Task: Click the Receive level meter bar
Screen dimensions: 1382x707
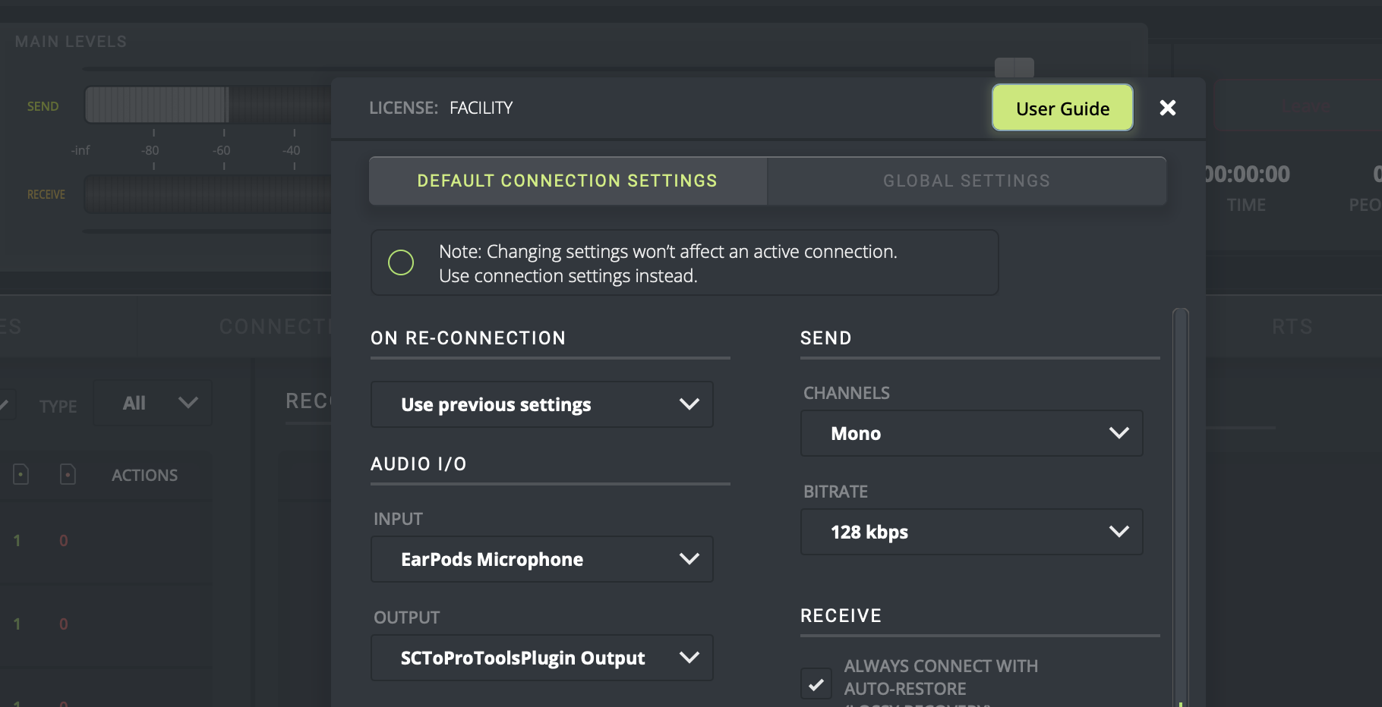Action: pyautogui.click(x=207, y=194)
